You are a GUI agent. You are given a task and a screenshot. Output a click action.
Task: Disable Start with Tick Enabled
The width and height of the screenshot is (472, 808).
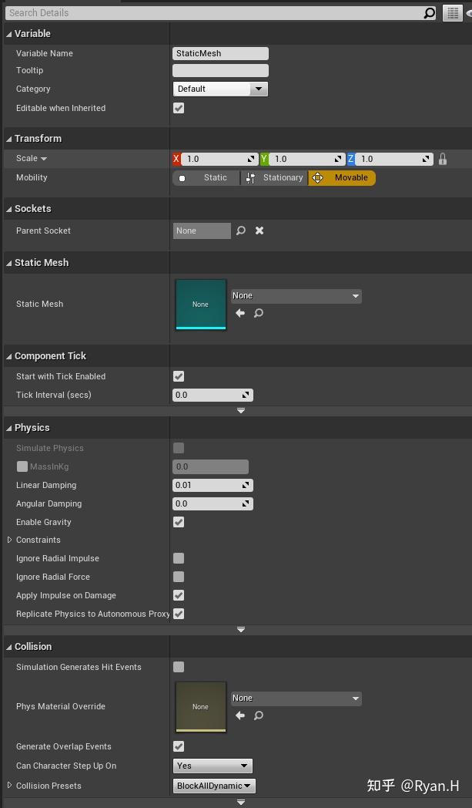coord(178,376)
